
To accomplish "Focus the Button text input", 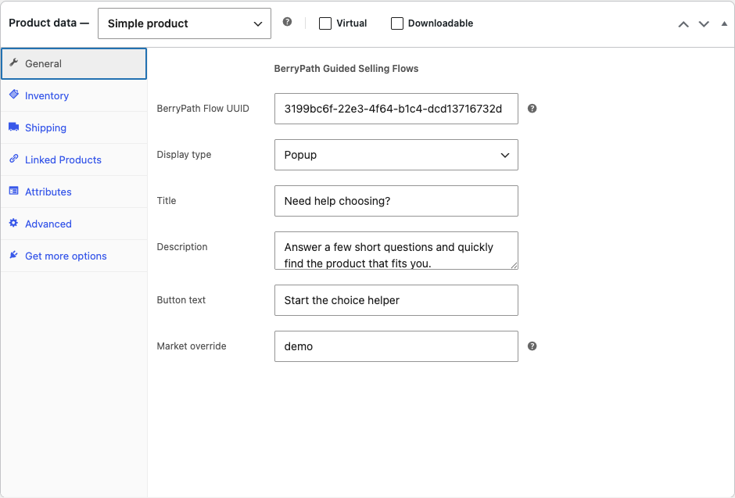I will click(396, 300).
